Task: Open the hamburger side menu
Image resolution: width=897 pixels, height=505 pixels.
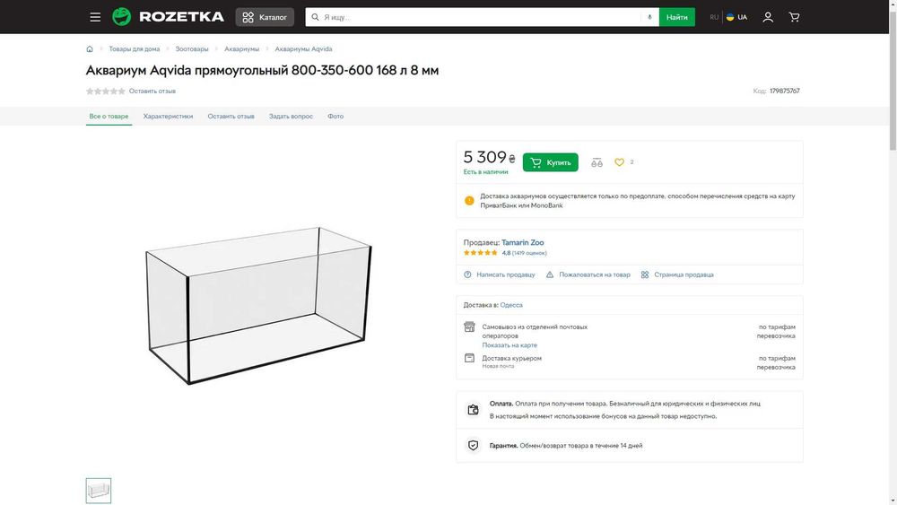Action: click(x=95, y=17)
